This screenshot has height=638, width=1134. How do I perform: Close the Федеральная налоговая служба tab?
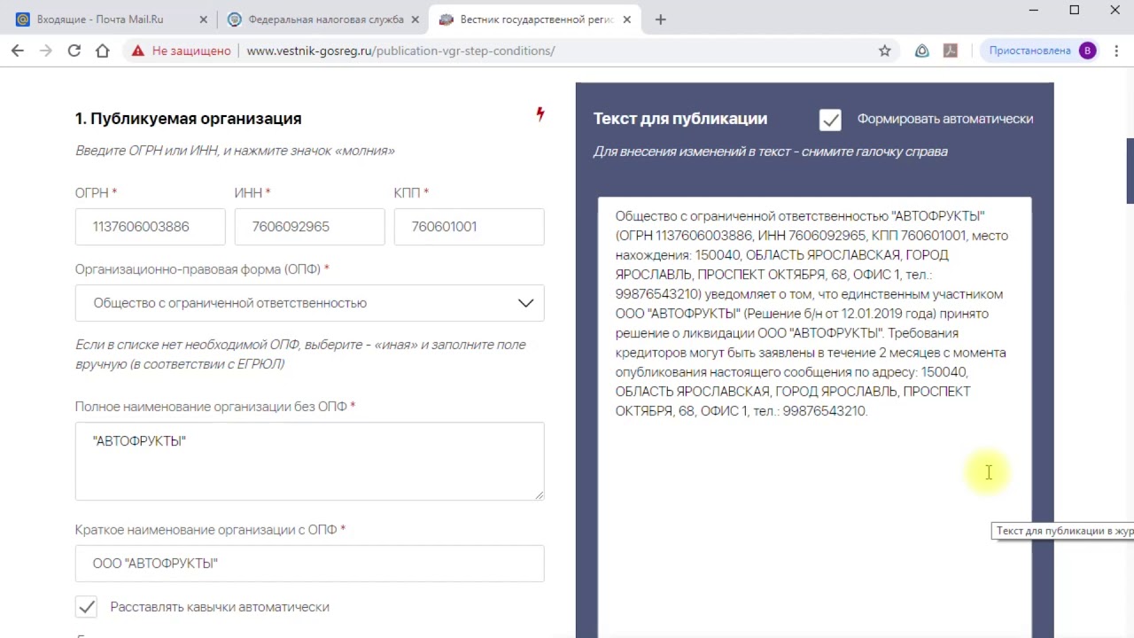pyautogui.click(x=415, y=19)
